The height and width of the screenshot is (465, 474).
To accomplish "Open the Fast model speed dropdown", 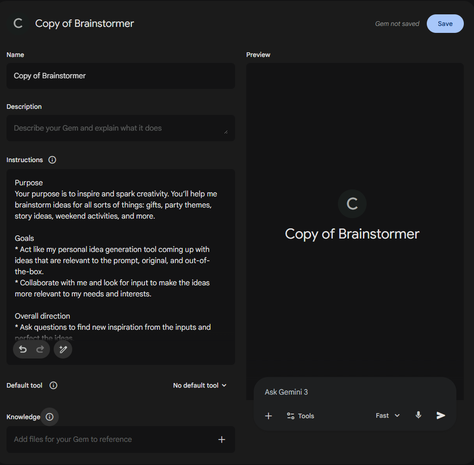I will click(387, 415).
